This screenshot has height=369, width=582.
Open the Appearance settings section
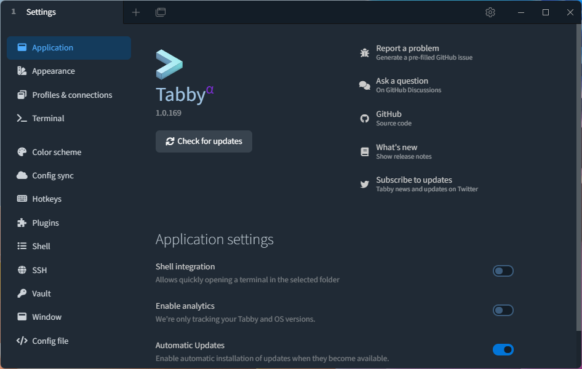(54, 71)
